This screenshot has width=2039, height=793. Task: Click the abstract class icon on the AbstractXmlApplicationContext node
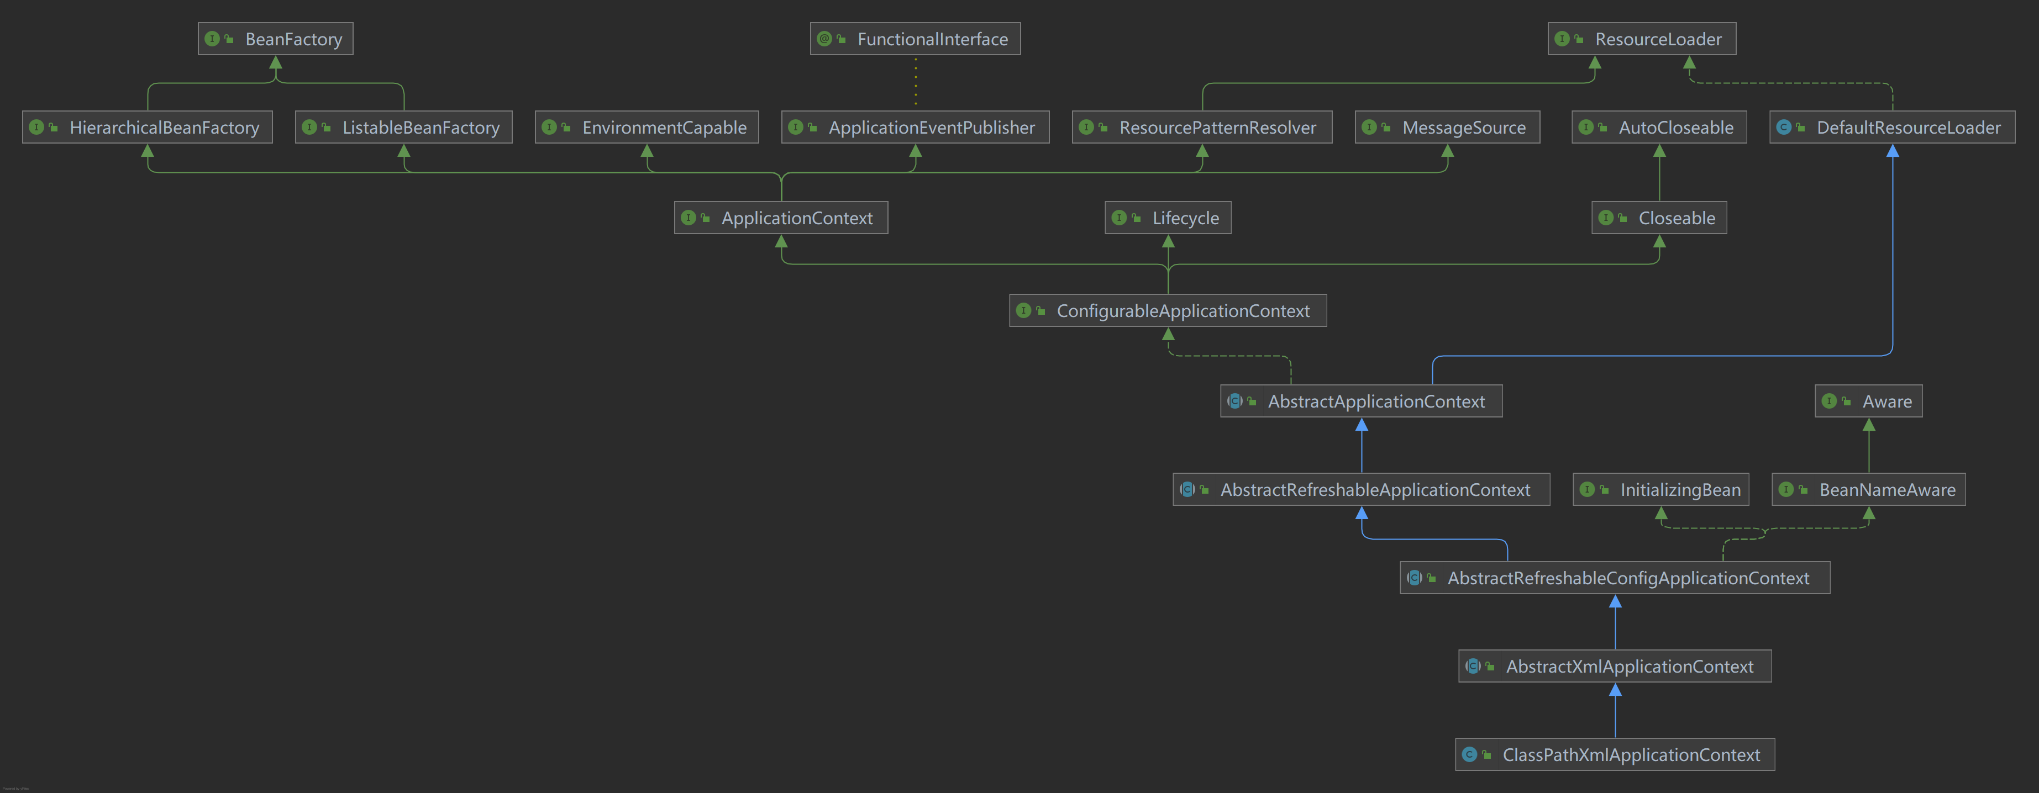(x=1473, y=667)
